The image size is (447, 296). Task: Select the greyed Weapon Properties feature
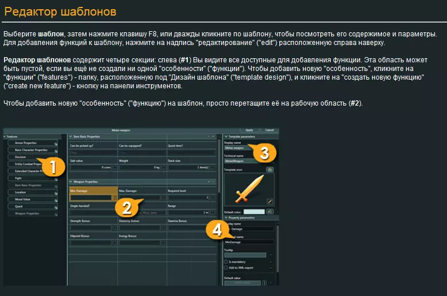coord(32,213)
